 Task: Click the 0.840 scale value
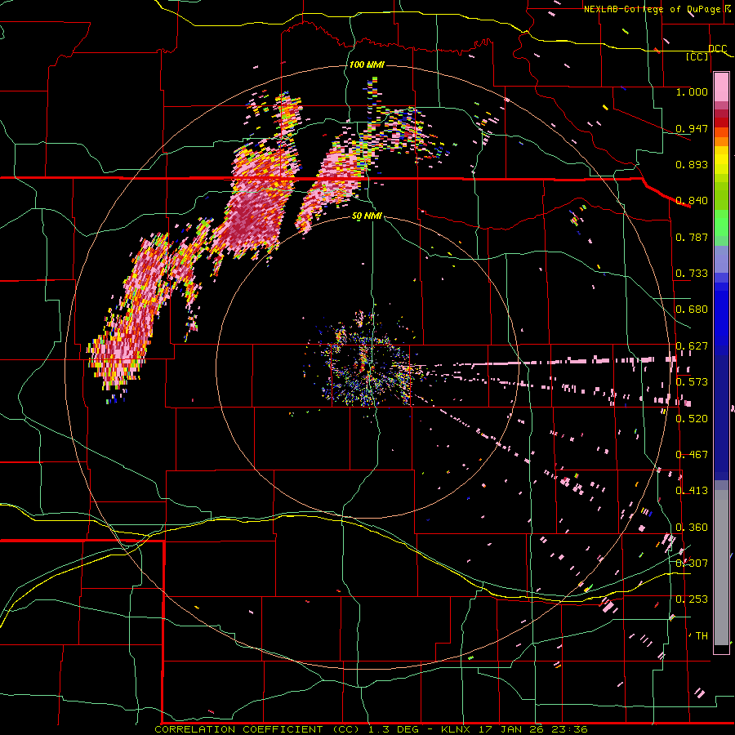[x=692, y=201]
